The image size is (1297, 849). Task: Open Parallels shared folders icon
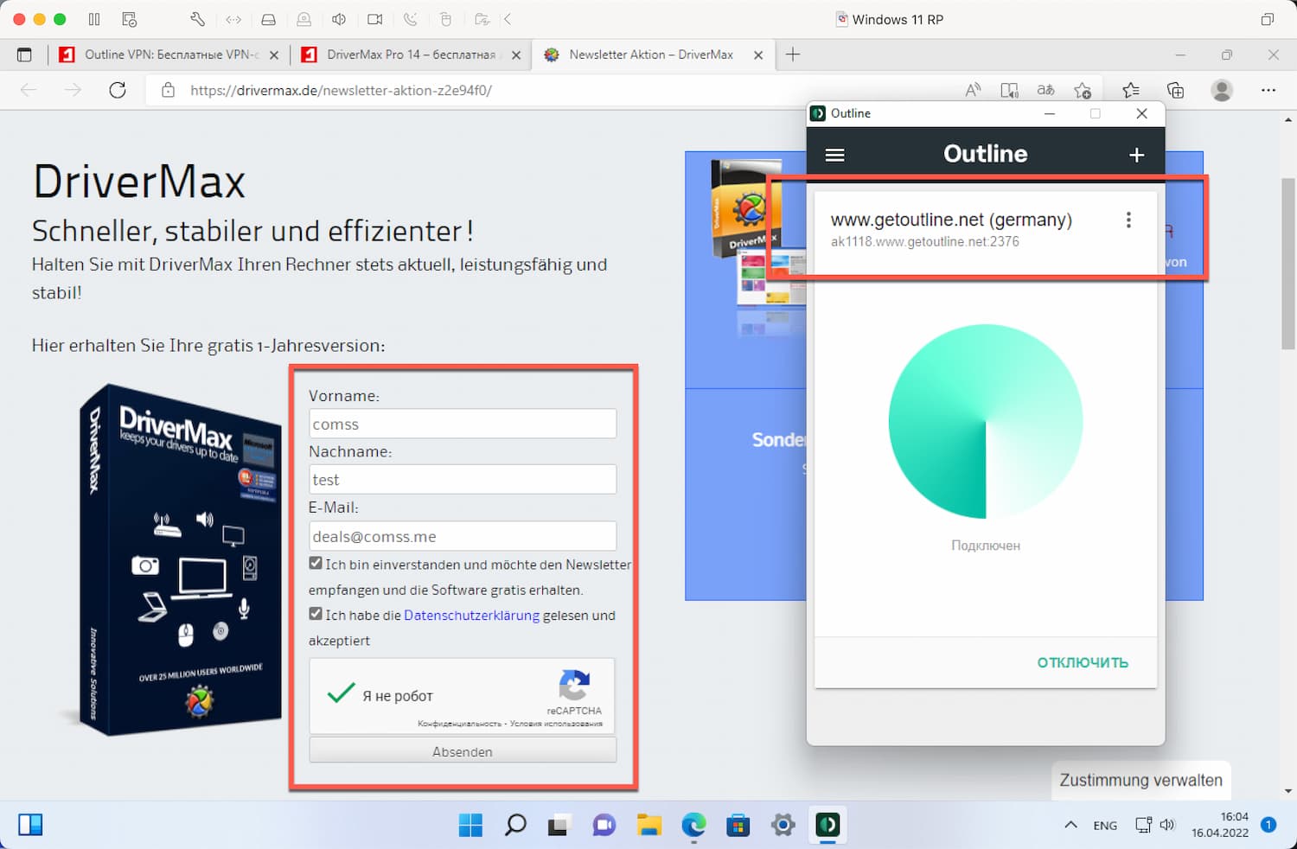[x=482, y=19]
